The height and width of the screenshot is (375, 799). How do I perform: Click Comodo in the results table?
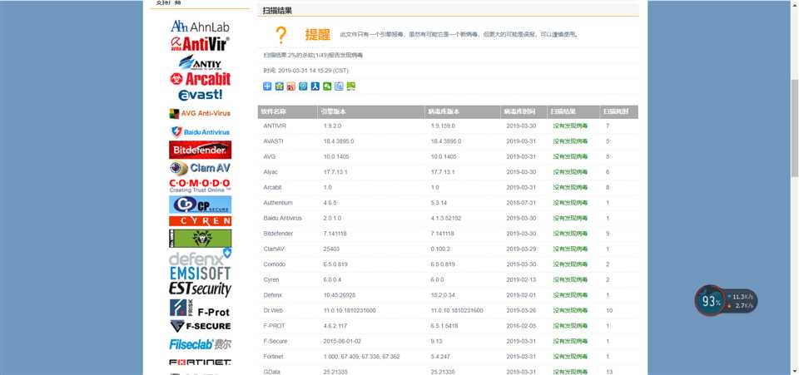274,264
